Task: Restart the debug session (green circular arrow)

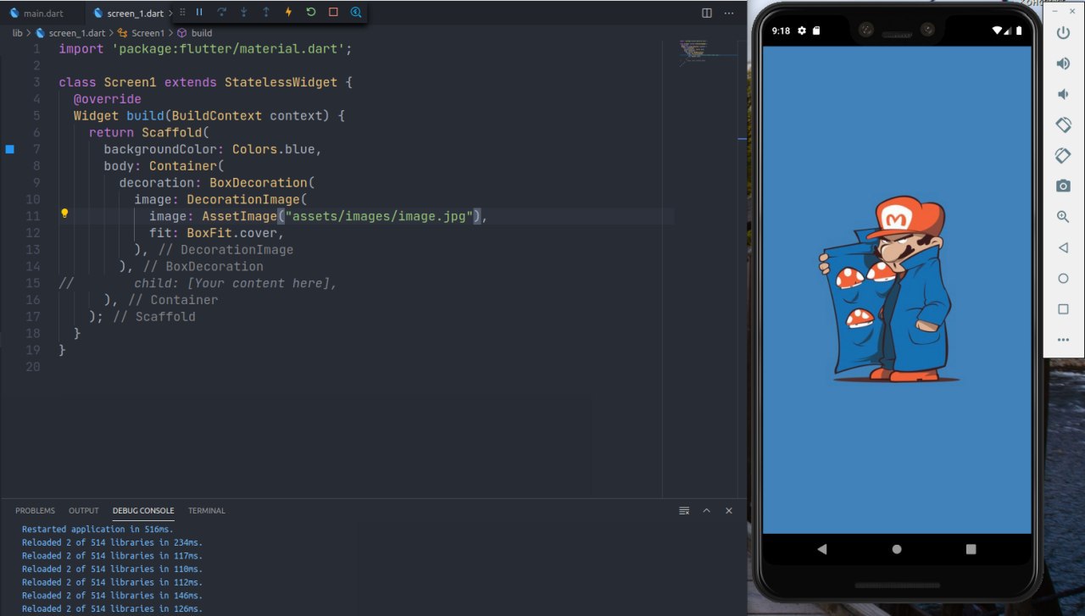Action: pos(311,13)
